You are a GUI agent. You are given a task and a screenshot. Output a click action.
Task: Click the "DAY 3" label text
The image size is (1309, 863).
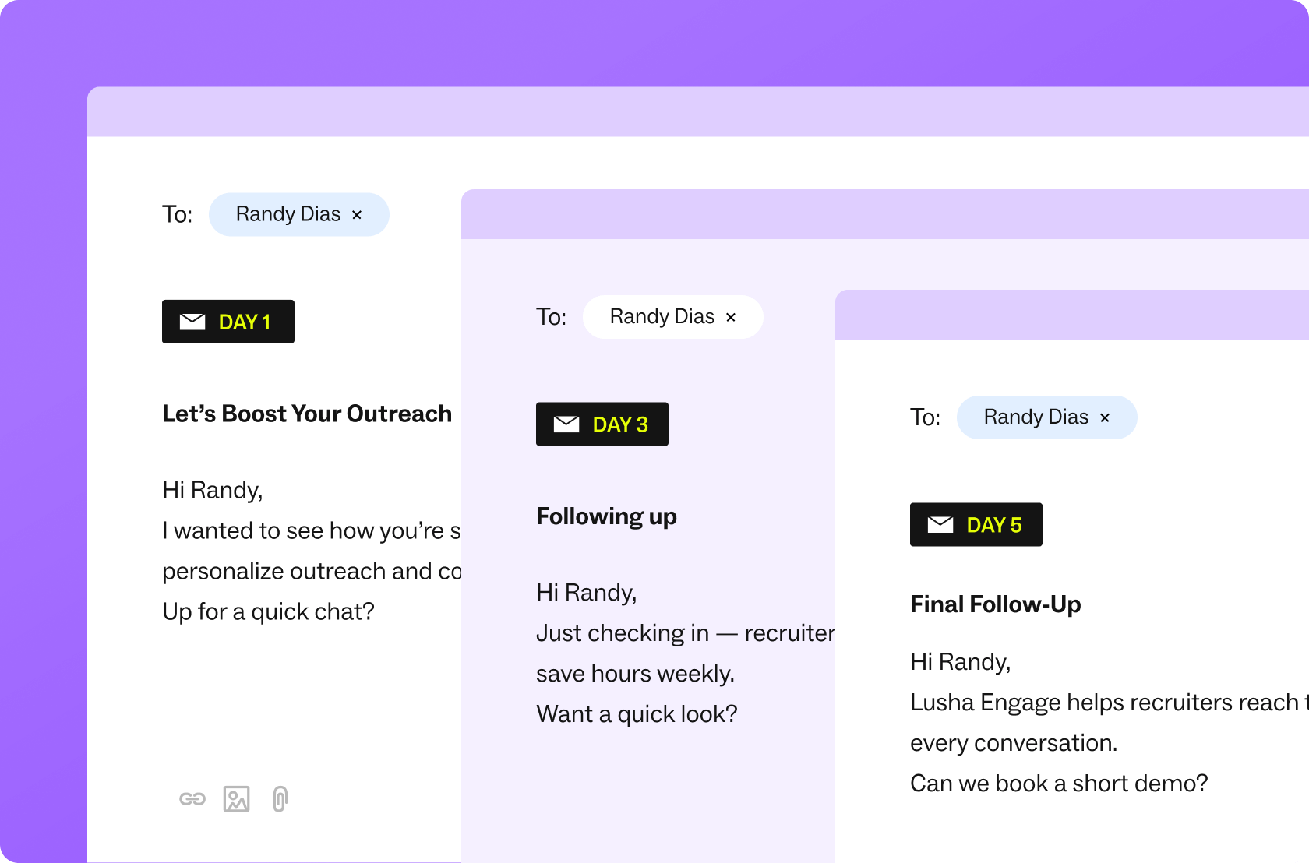click(620, 424)
